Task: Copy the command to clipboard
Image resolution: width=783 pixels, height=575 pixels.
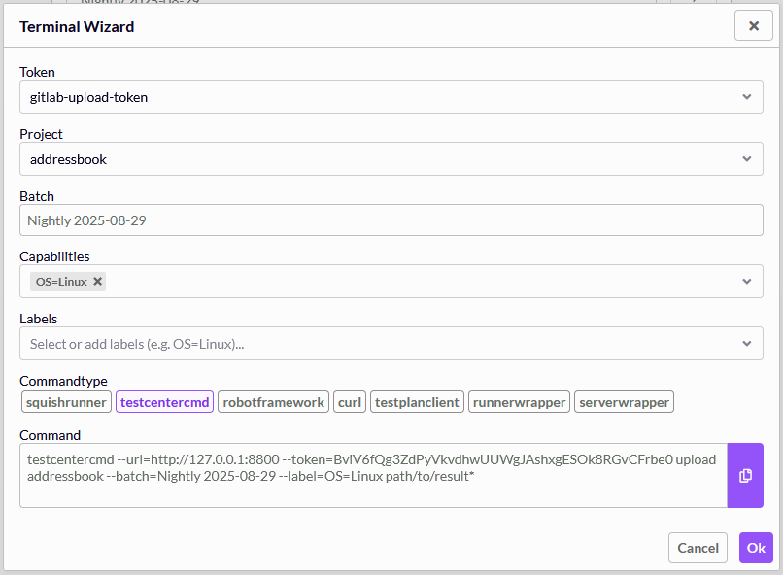Action: (745, 475)
